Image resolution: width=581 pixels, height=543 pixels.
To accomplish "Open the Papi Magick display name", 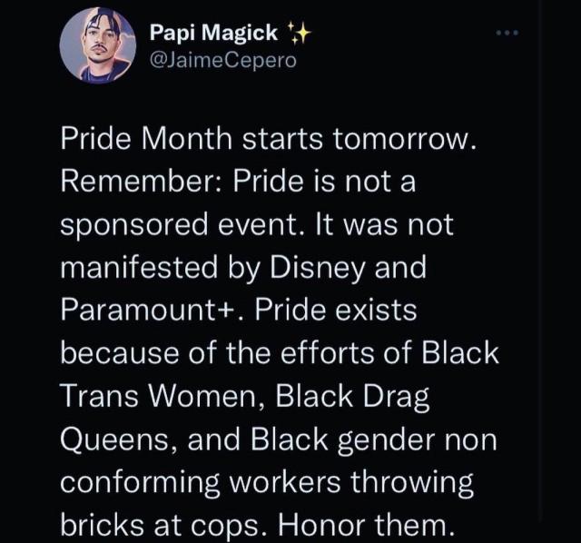I will [x=214, y=35].
